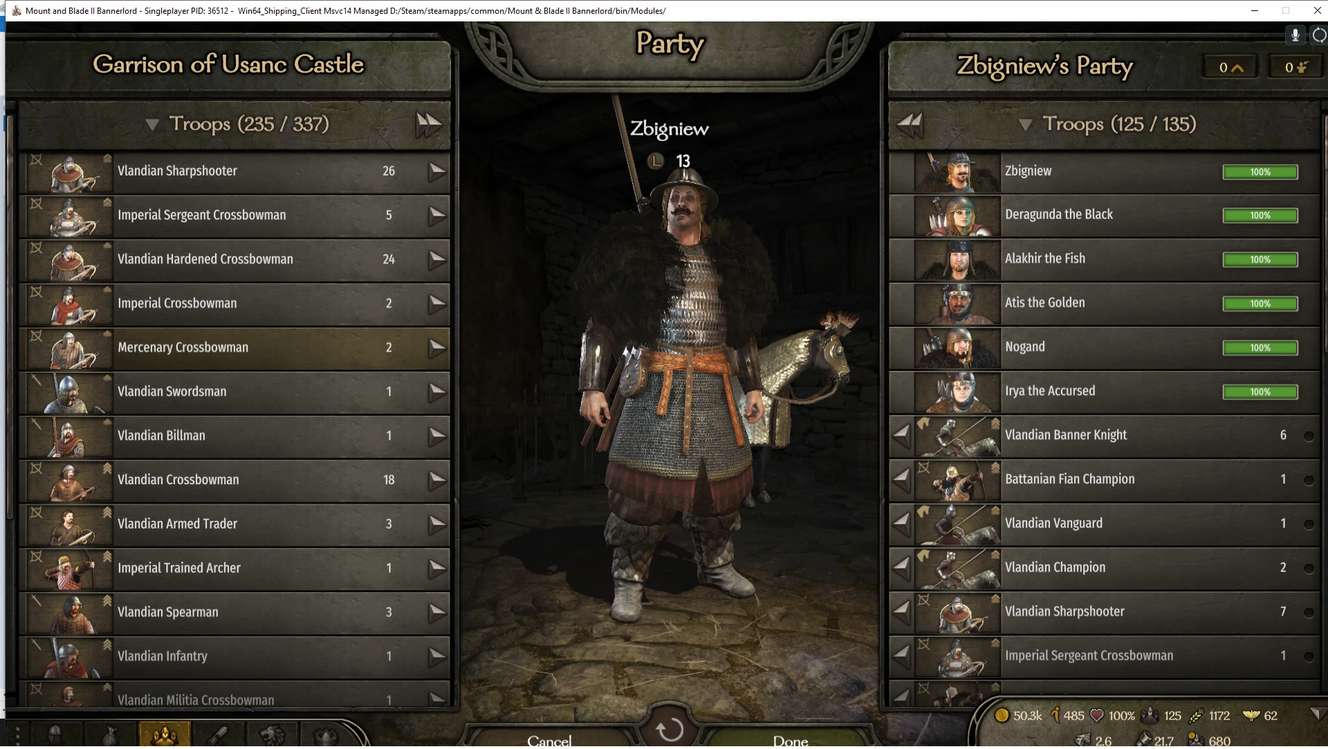
Task: Open the Clan lion head icon
Action: click(273, 735)
